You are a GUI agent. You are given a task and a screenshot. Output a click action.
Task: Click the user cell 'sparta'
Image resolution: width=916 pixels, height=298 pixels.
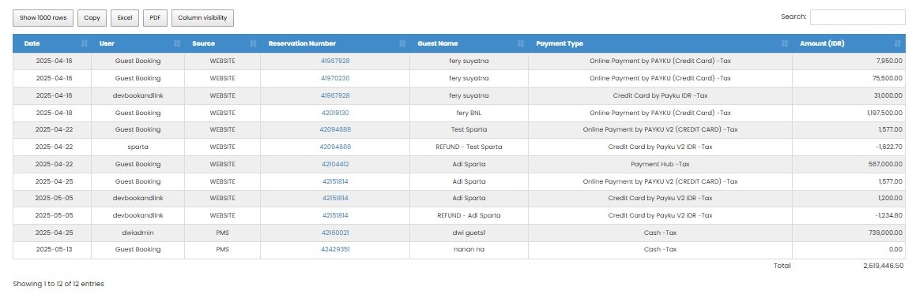coord(138,147)
